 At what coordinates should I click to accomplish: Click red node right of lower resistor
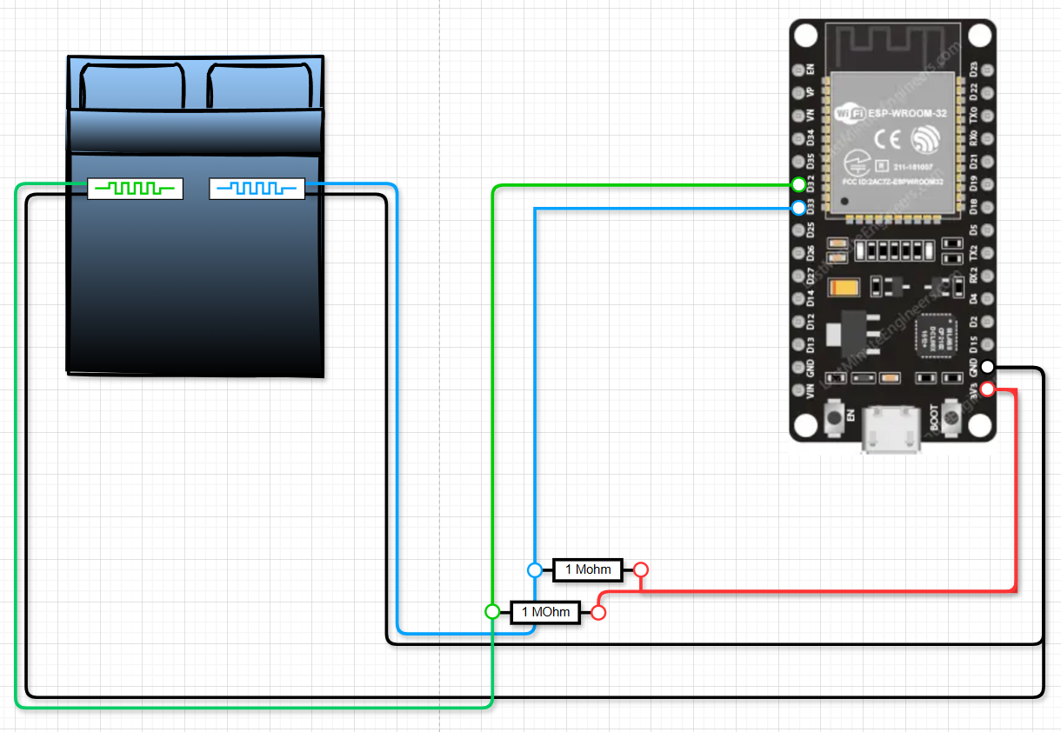tap(598, 612)
